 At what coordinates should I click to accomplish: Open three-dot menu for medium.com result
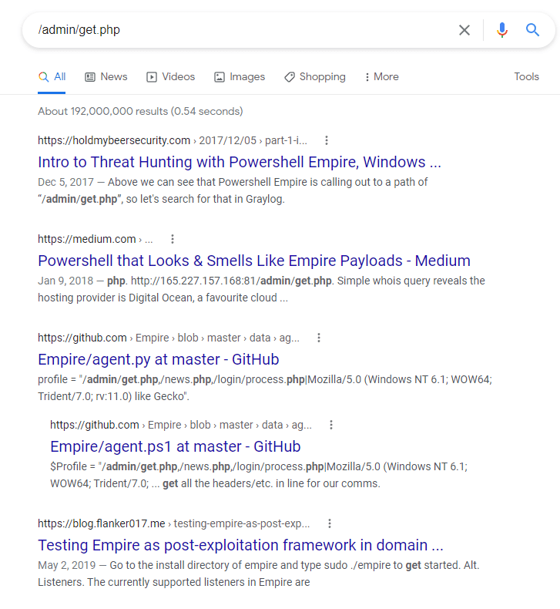coord(173,239)
